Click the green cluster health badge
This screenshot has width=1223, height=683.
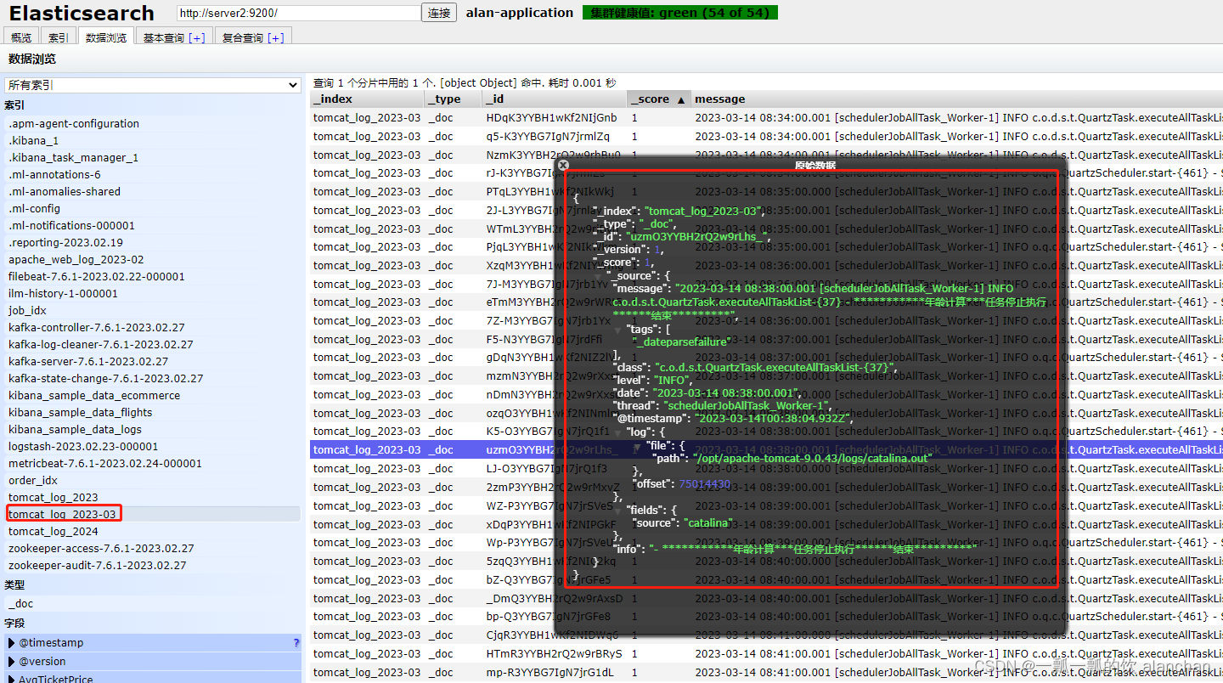tap(679, 13)
